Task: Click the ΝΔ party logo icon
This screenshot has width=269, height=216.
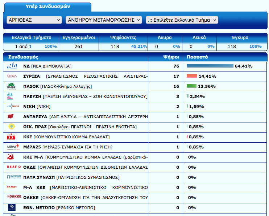Action: pos(12,66)
